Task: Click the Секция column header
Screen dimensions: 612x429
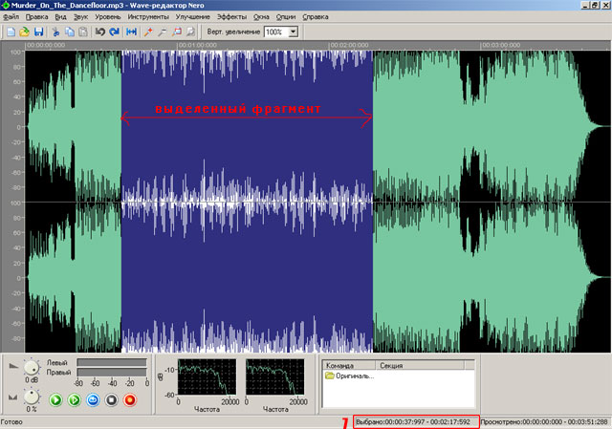Action: coord(420,365)
